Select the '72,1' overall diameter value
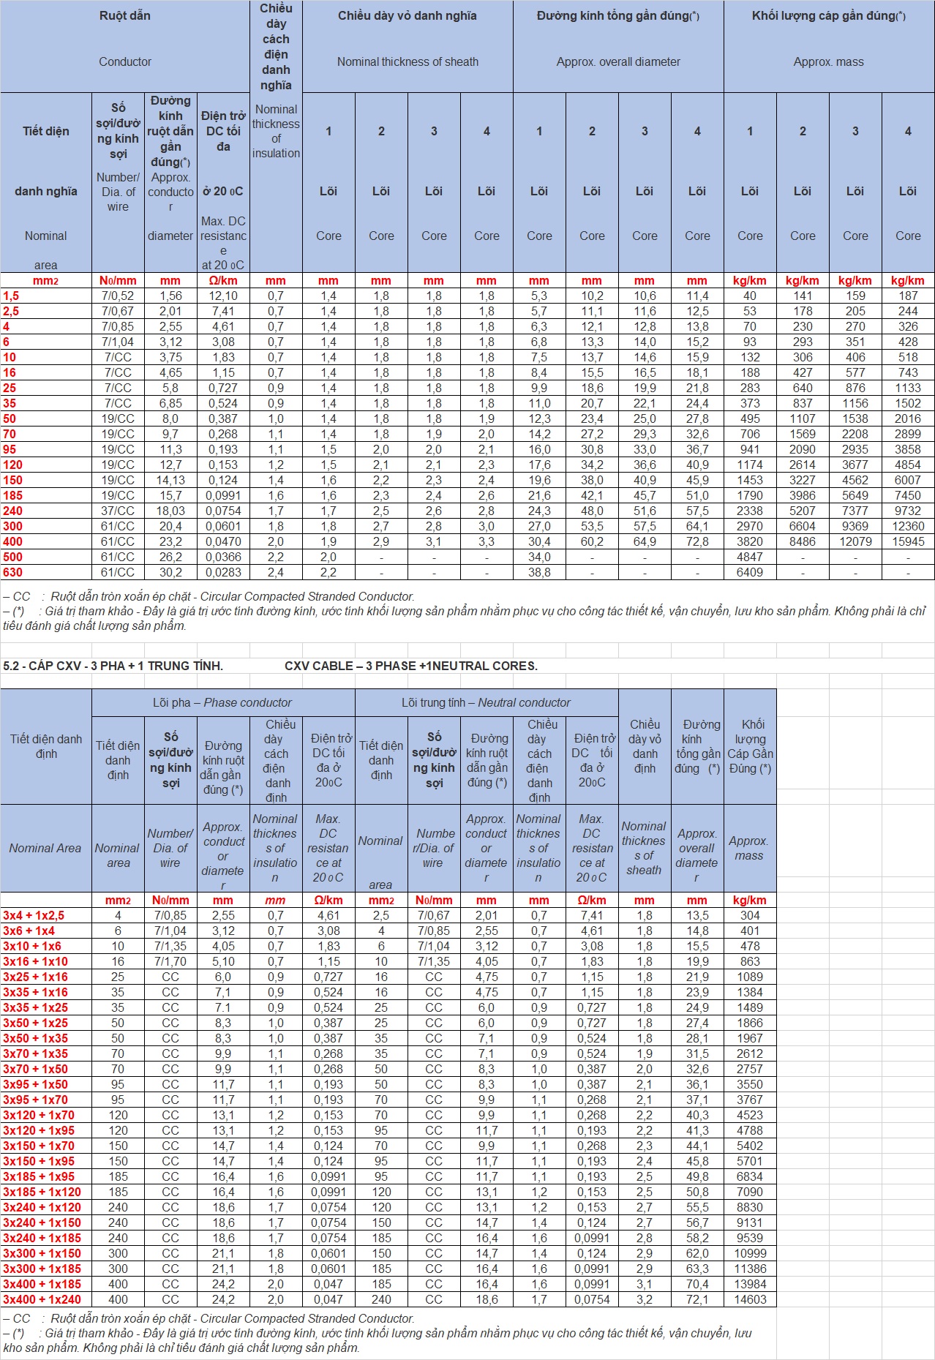Viewport: 935px width, 1360px height. pos(697,1299)
